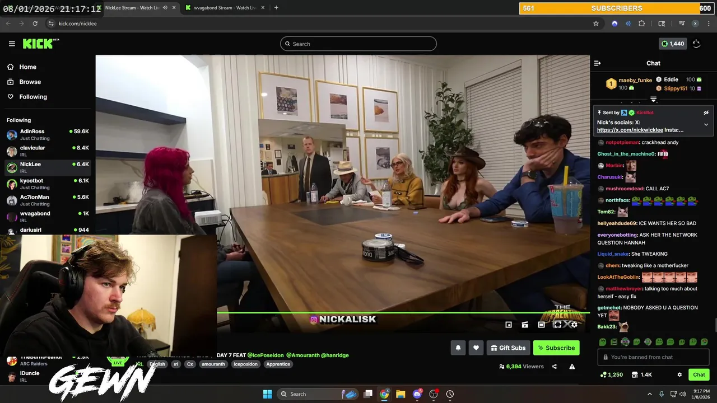Open AdinRoss channel in Following list
The width and height of the screenshot is (717, 403).
[x=48, y=134]
